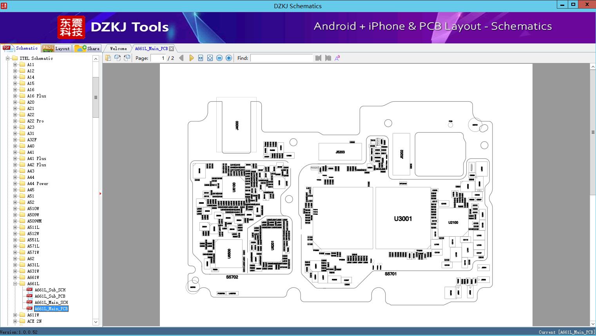Click the Find search text box
Screen dimensions: 596x336
click(282, 58)
